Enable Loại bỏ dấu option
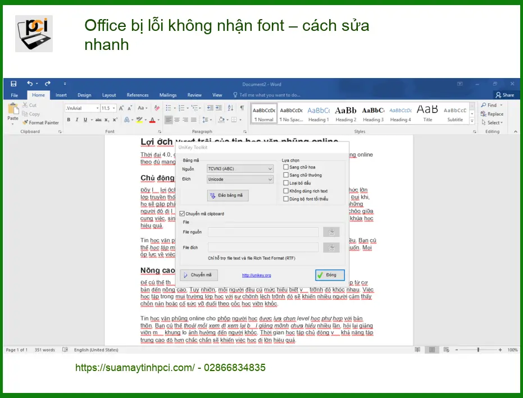 [x=286, y=183]
